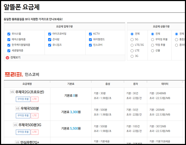Click the 기본료 0원 price
186x145 pixels.
click(71, 95)
